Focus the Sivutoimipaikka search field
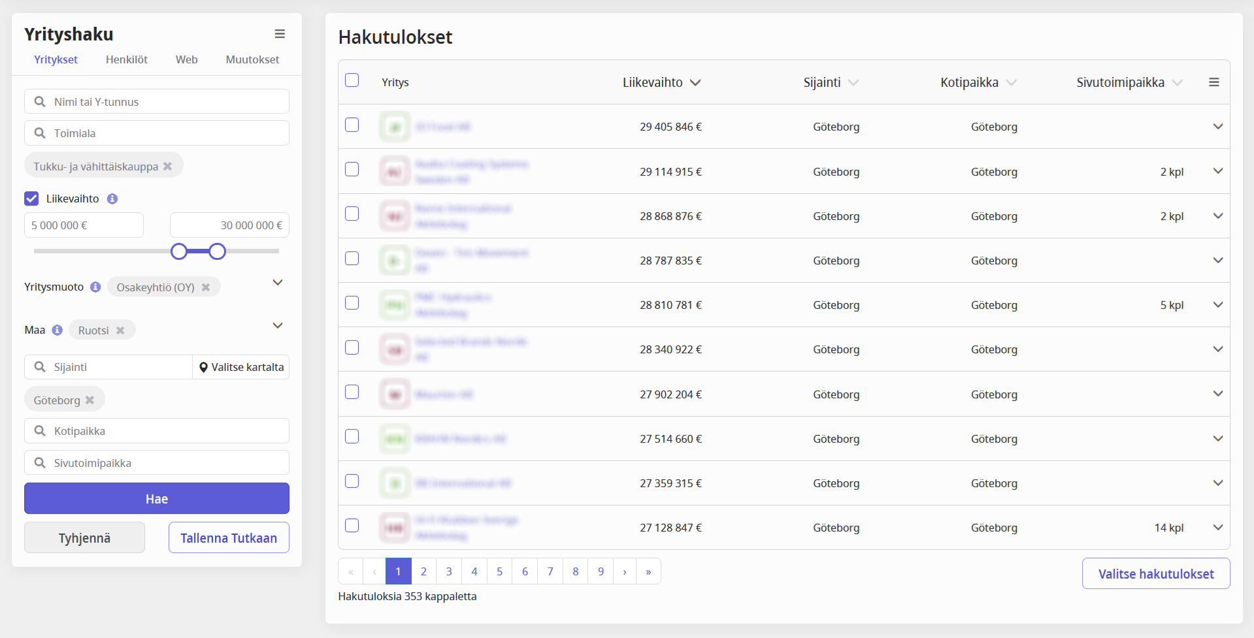This screenshot has width=1254, height=638. coord(157,463)
